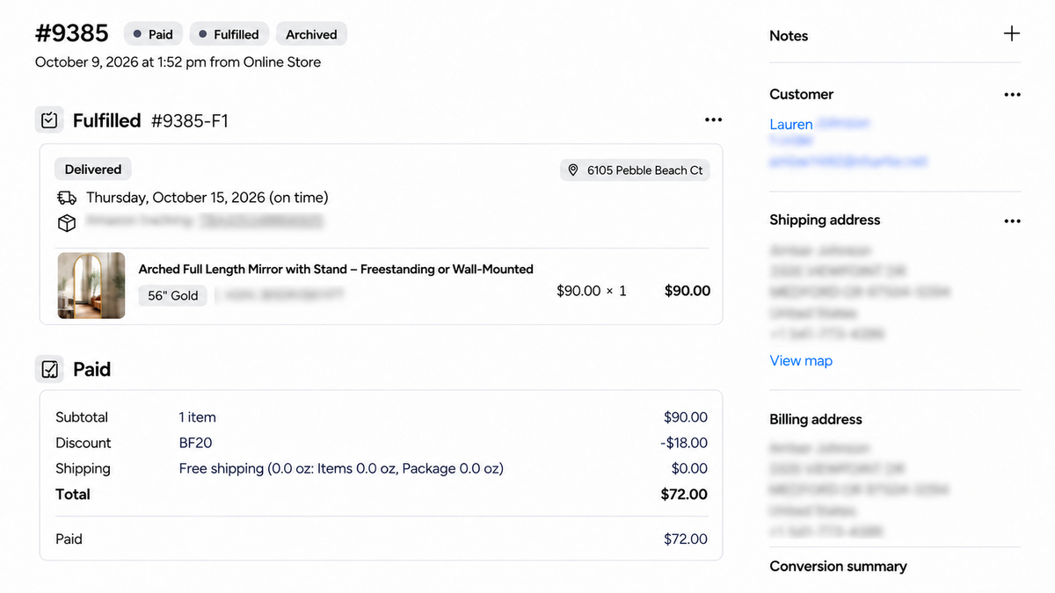This screenshot has width=1055, height=593.
Task: Open the Shipping address three-dot menu
Action: click(1012, 221)
